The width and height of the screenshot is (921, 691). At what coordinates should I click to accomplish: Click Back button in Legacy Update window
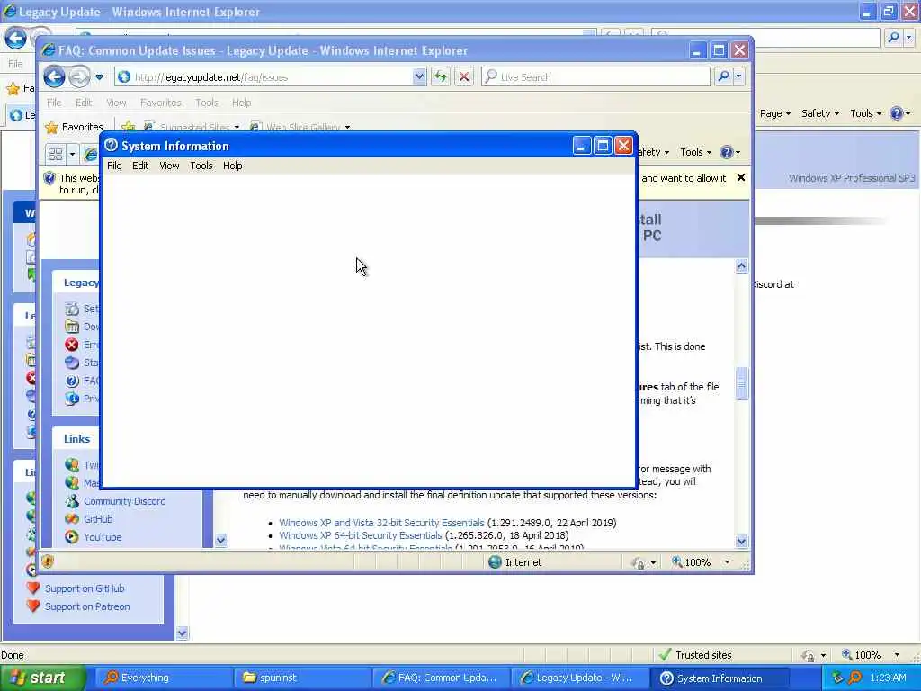[16, 38]
